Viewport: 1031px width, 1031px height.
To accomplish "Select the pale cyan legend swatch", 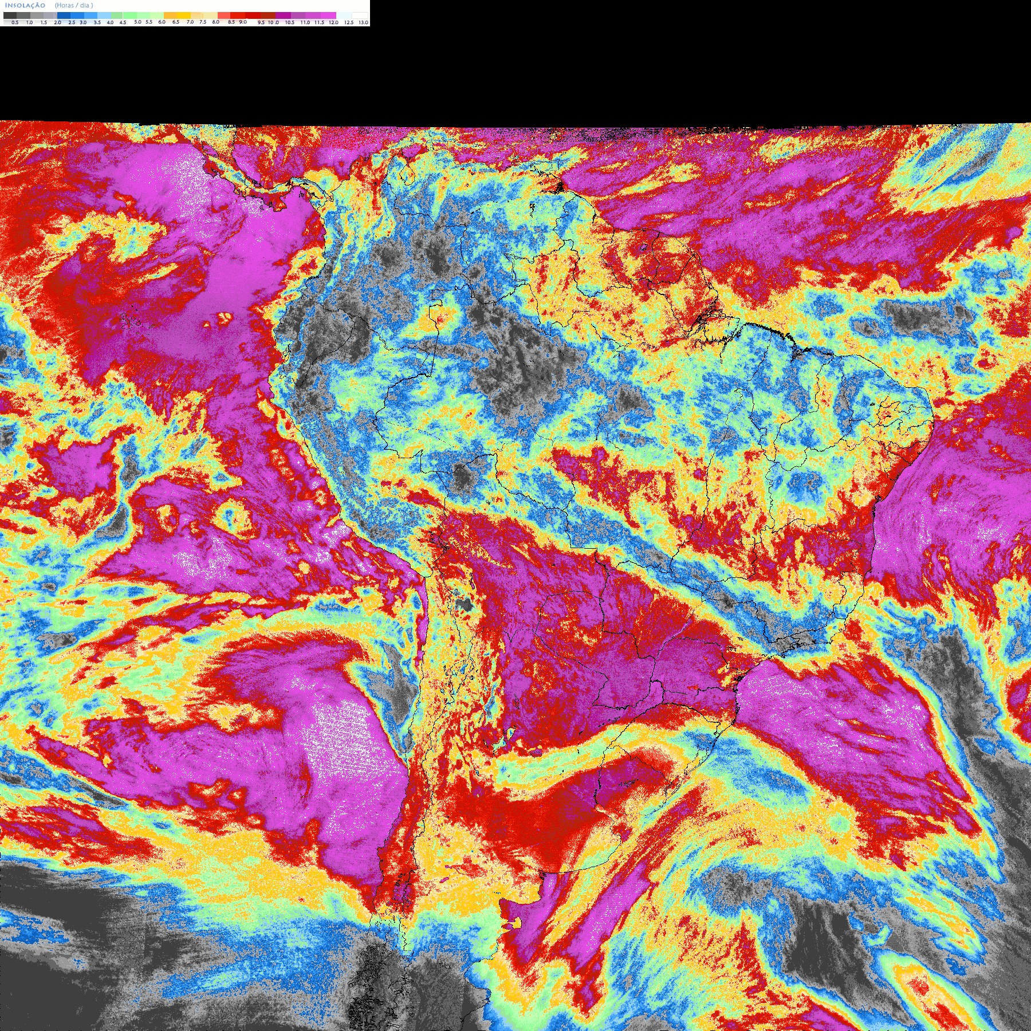I will point(344,15).
